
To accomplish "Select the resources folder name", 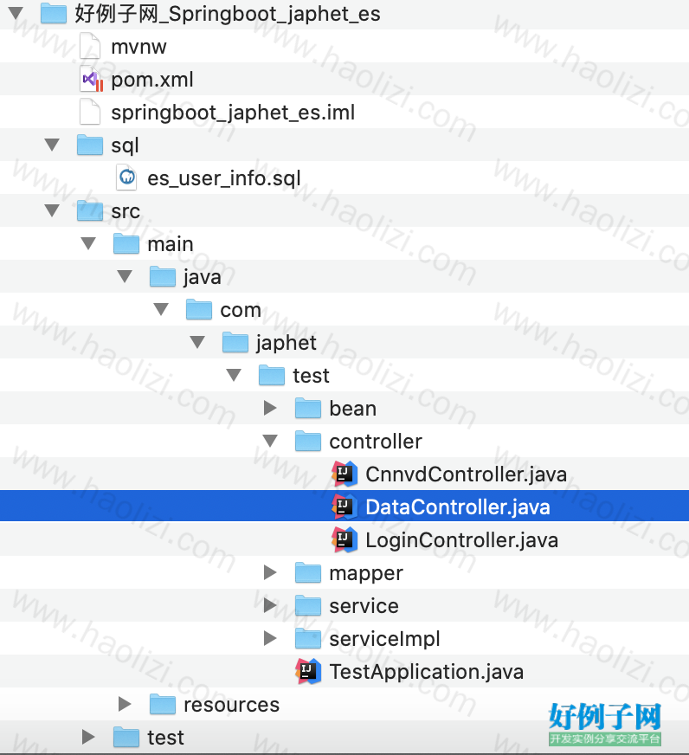I will pos(231,705).
